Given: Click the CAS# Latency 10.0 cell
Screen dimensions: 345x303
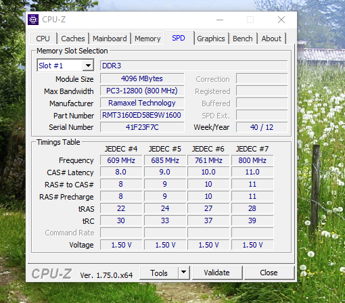Looking at the screenshot, I should [x=208, y=172].
